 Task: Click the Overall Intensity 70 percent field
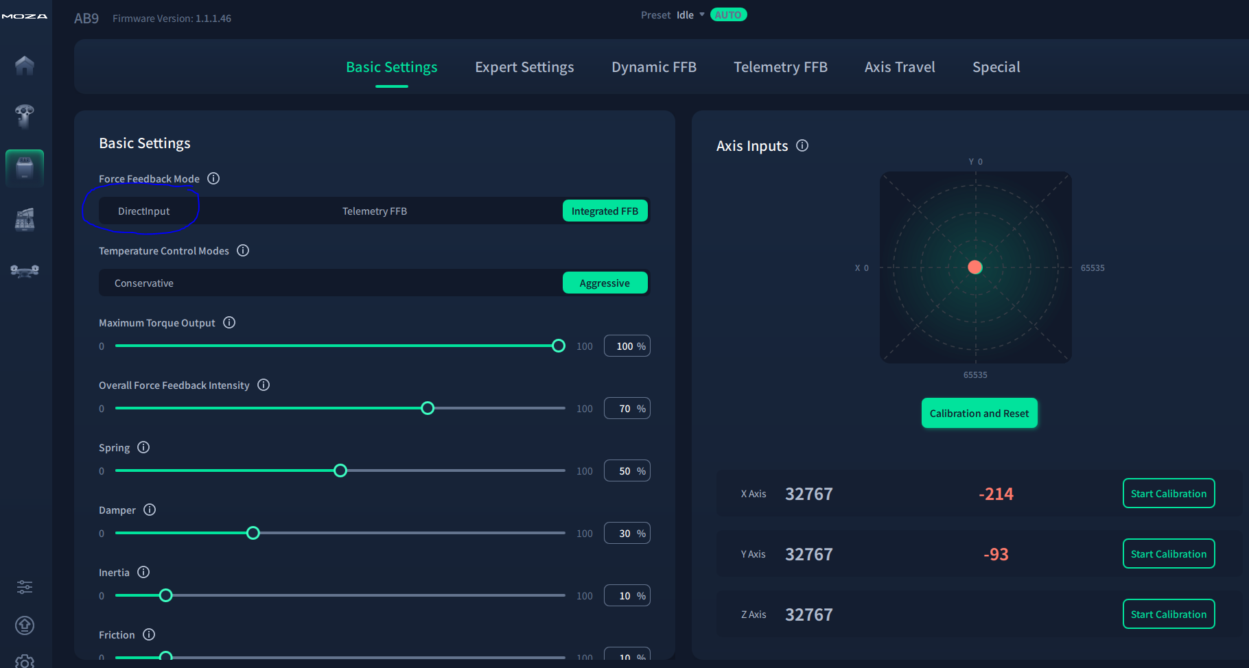pyautogui.click(x=627, y=409)
